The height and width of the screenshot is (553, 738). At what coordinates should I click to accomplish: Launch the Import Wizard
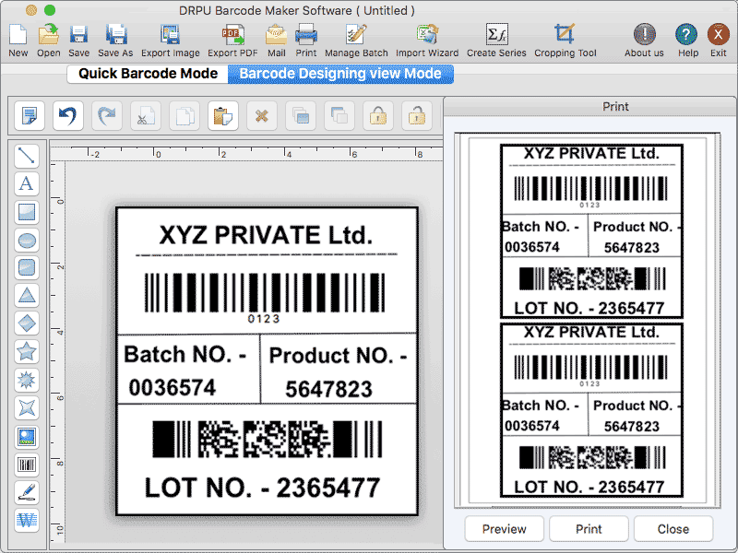tap(427, 39)
